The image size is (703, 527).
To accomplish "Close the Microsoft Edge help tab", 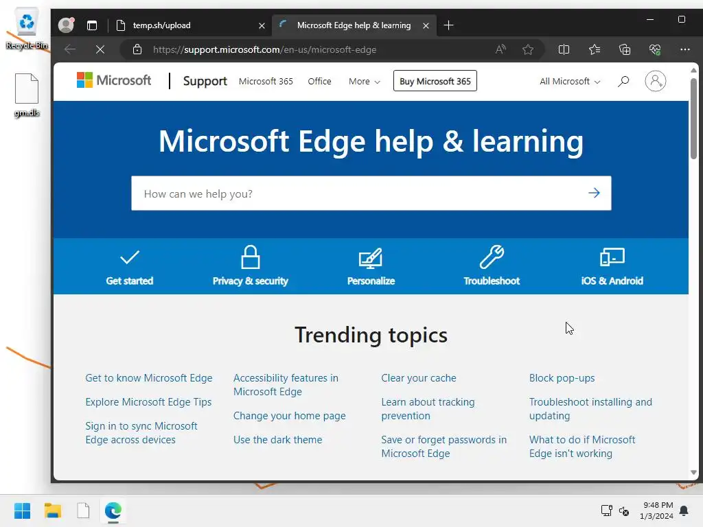I will [x=426, y=26].
